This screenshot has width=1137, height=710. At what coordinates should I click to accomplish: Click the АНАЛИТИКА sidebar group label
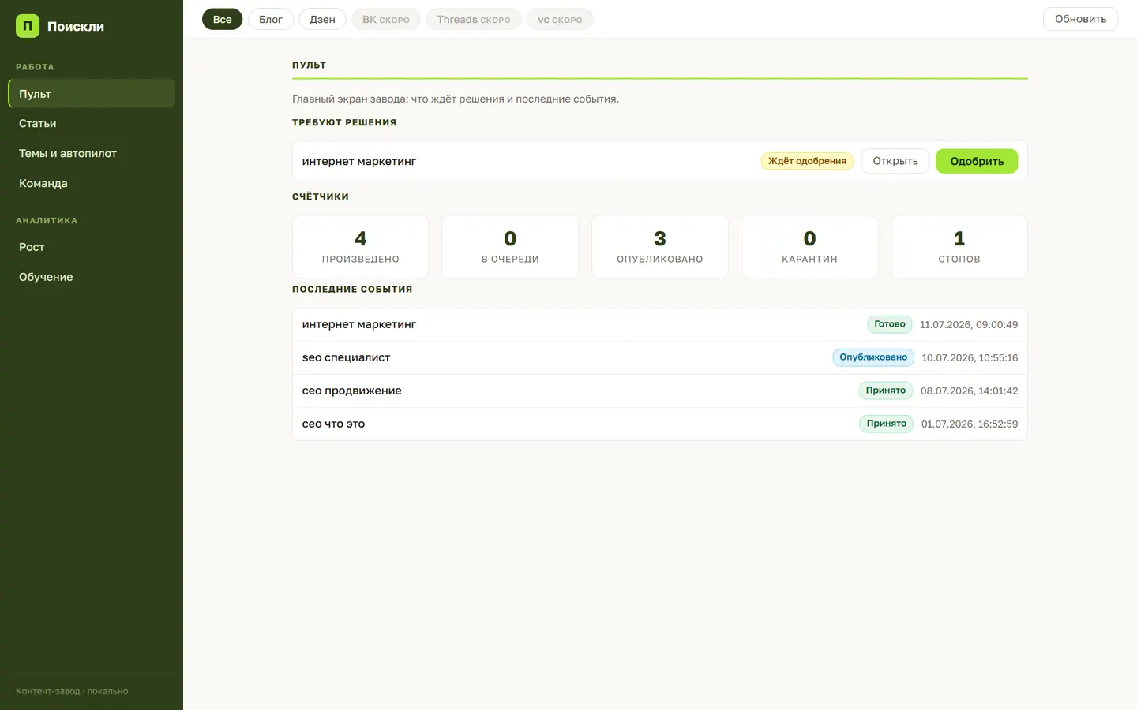(x=47, y=221)
